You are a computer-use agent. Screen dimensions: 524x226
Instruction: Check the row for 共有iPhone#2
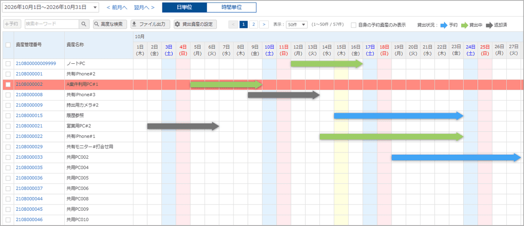point(8,74)
